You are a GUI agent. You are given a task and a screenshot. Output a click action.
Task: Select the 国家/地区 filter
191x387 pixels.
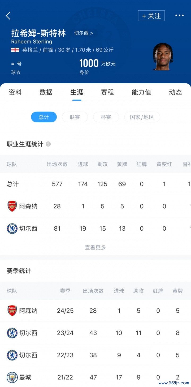coord(142,117)
